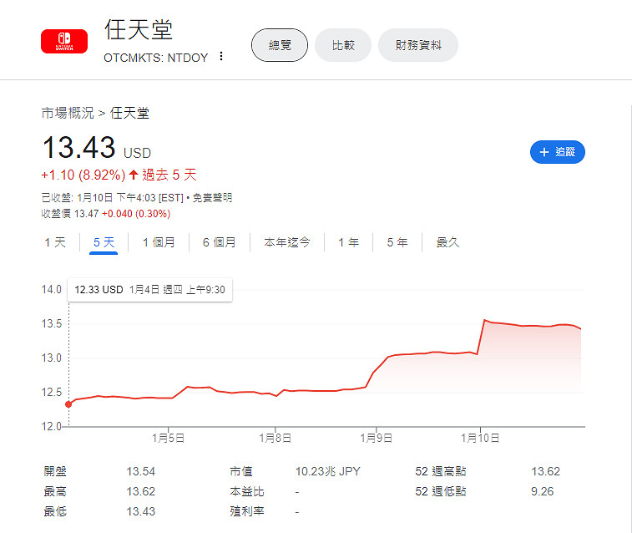The image size is (632, 533).
Task: Click the OTCMKTS: NTDOY ticker text
Action: click(155, 58)
